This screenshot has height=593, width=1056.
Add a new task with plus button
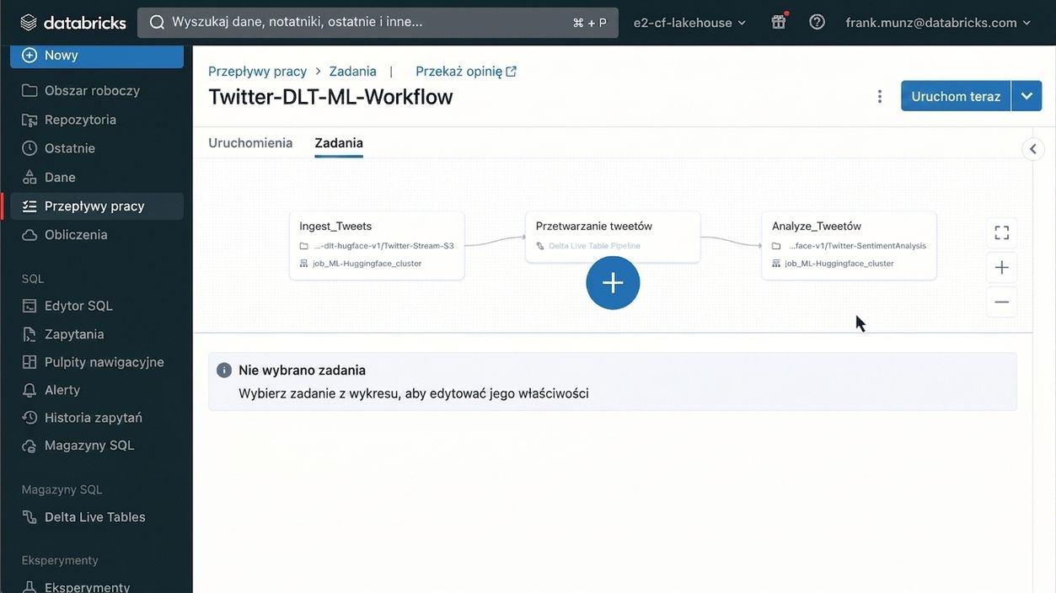(x=613, y=282)
